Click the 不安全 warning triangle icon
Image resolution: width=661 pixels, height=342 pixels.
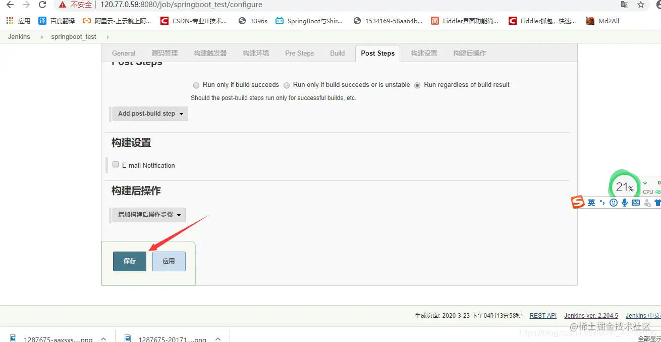[x=63, y=5]
